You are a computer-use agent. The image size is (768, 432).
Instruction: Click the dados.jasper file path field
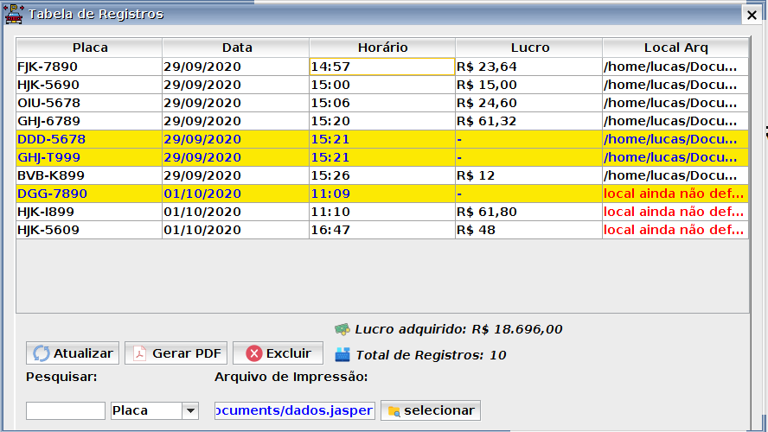[295, 410]
